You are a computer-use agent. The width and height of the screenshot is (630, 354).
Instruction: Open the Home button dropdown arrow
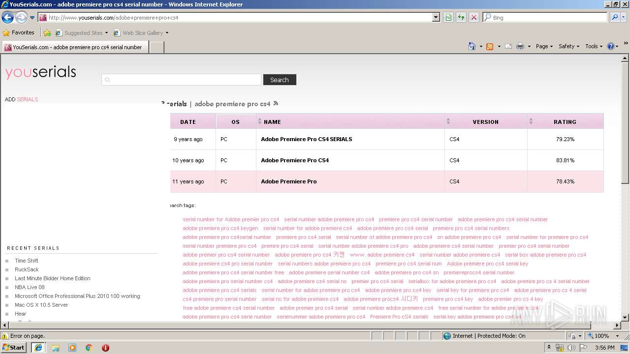coord(481,46)
